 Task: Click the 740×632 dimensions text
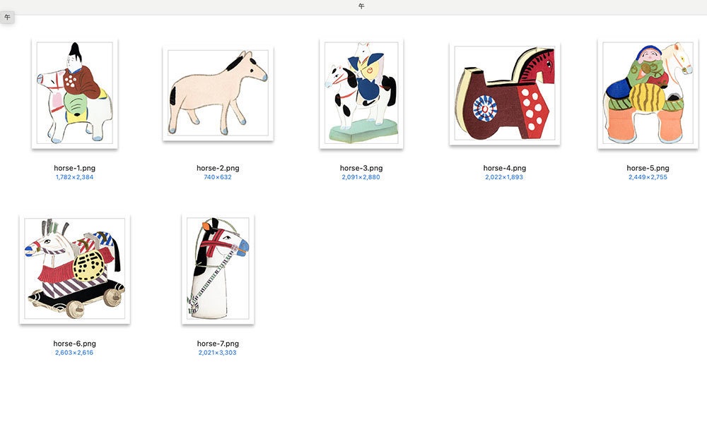218,177
